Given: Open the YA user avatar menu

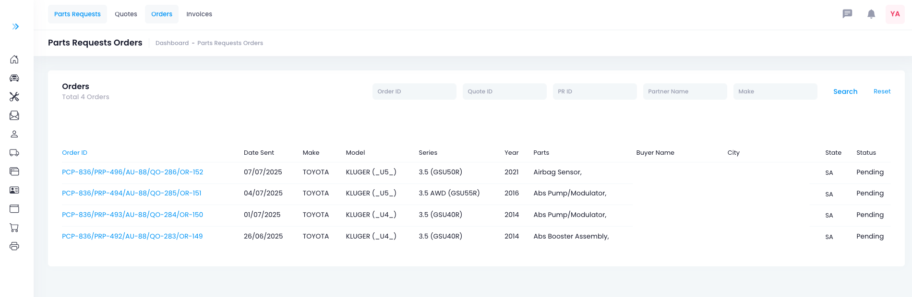Looking at the screenshot, I should (x=895, y=14).
